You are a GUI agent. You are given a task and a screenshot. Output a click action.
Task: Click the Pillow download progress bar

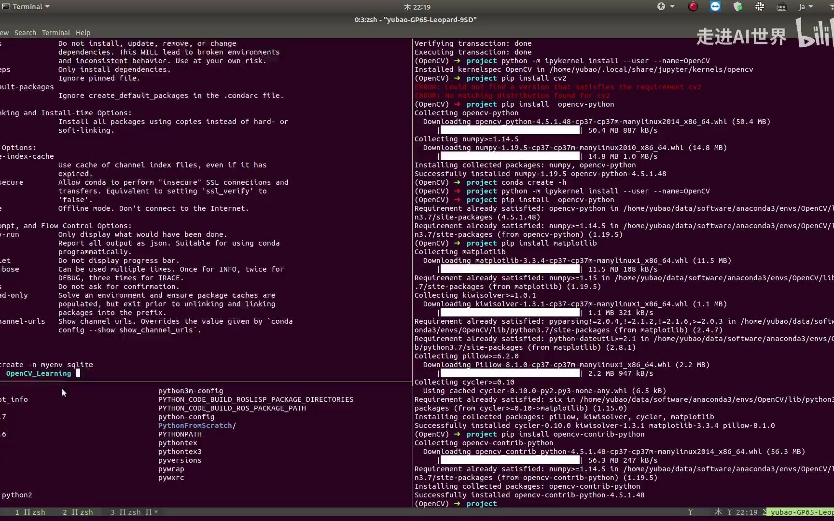coord(510,373)
